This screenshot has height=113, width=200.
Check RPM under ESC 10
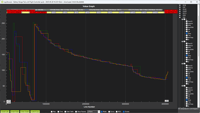(x=187, y=25)
